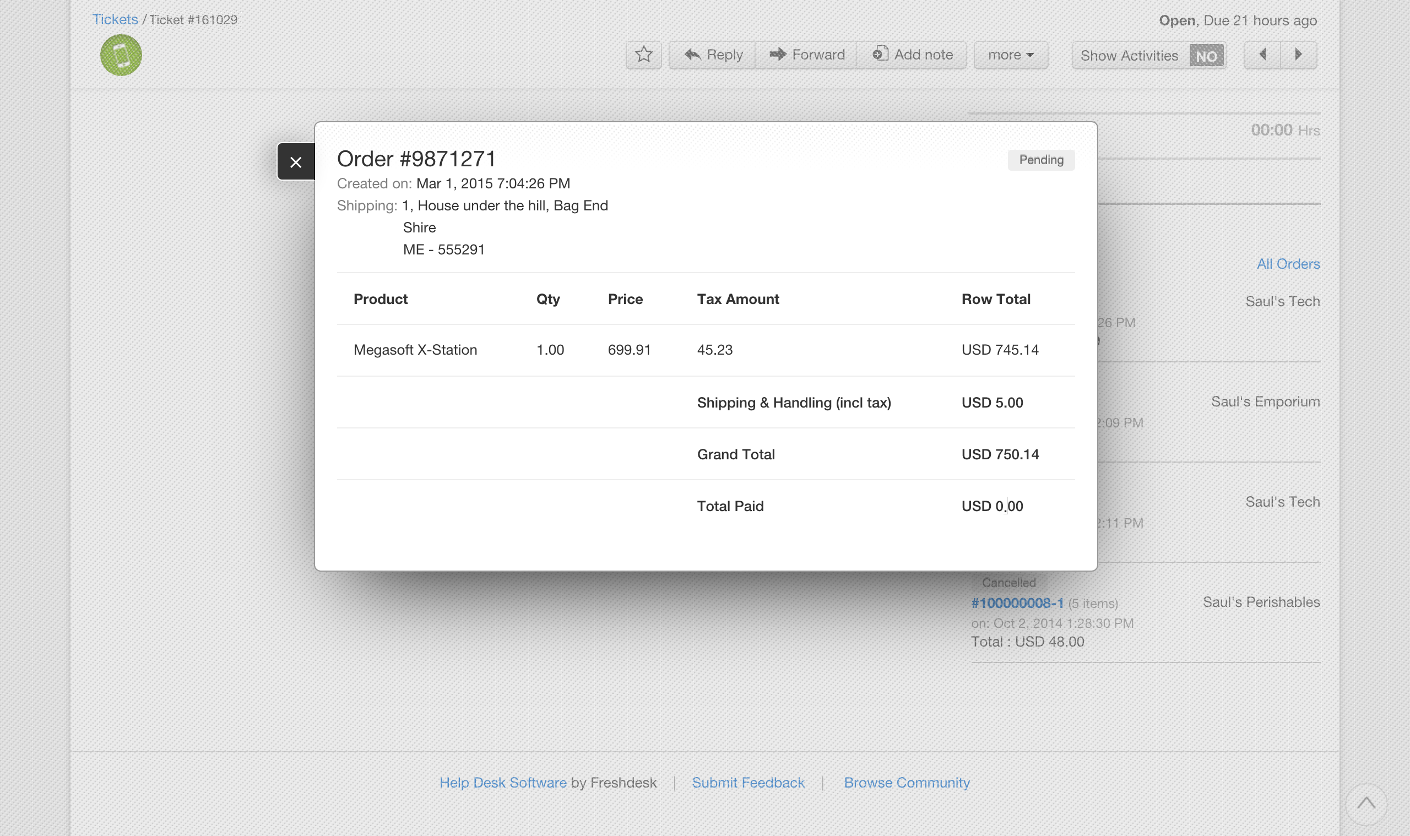1410x836 pixels.
Task: Click the Browse Community link
Action: coord(907,783)
